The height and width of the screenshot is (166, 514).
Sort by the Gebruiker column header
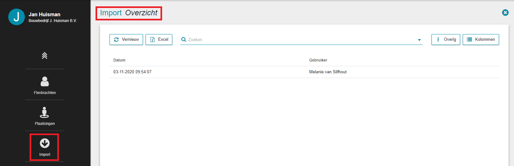point(318,60)
